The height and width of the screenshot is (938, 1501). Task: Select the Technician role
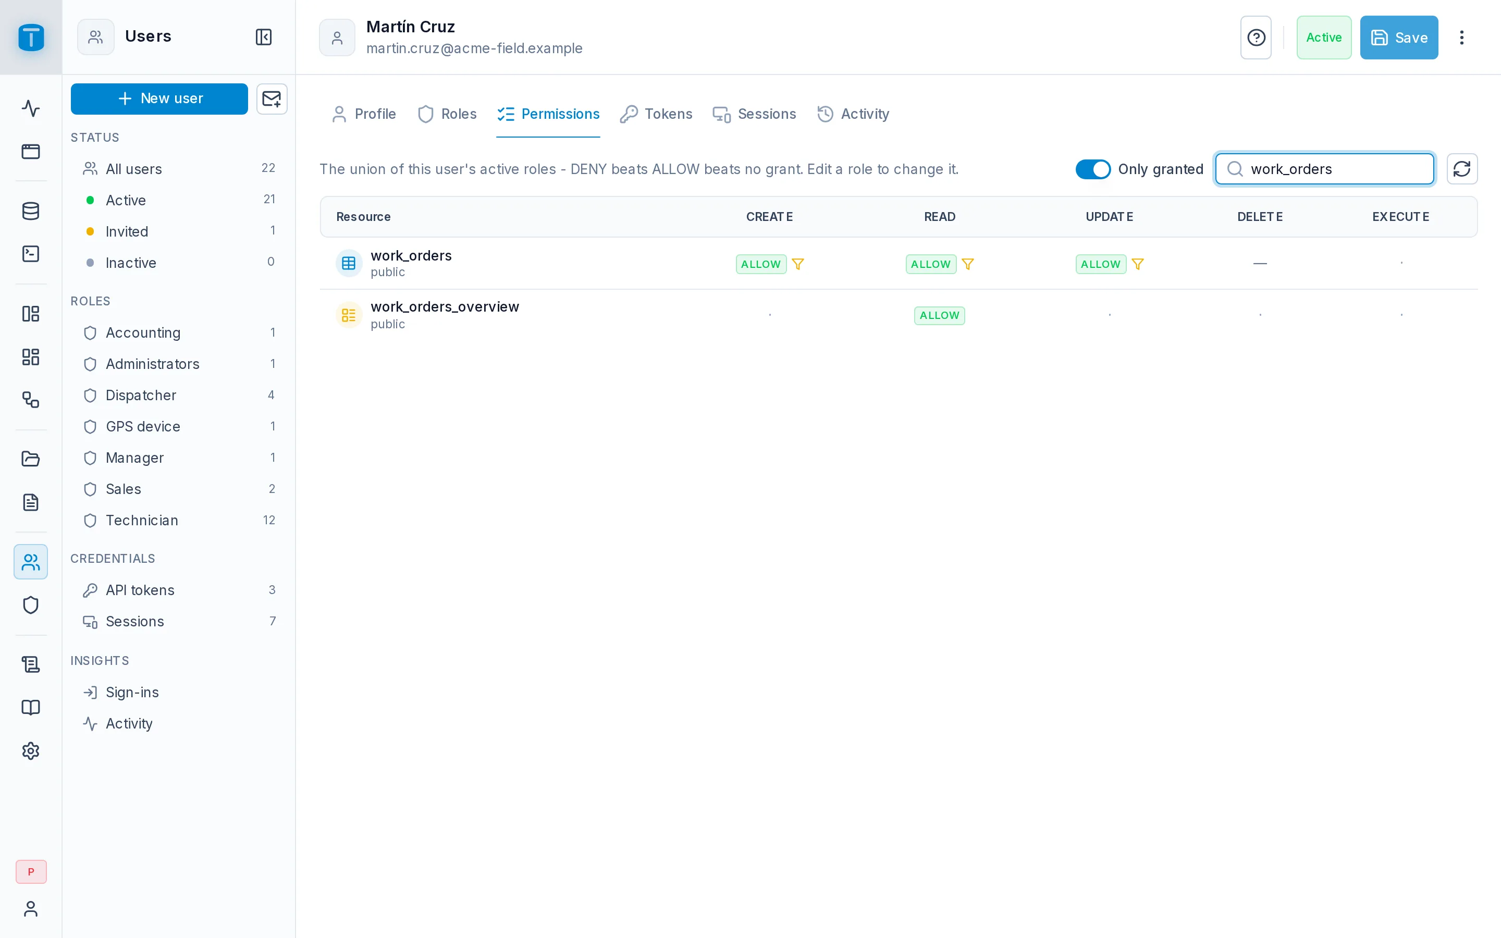coord(179,520)
